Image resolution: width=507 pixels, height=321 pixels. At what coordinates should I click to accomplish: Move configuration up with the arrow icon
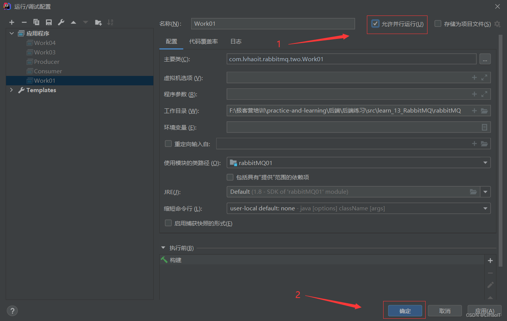point(73,23)
